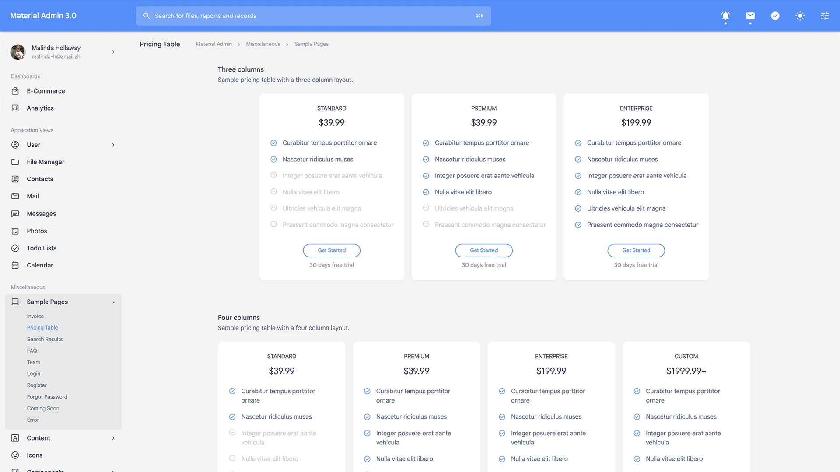Screen dimensions: 840x472
Task: Open the Contacts view
Action: coord(40,179)
